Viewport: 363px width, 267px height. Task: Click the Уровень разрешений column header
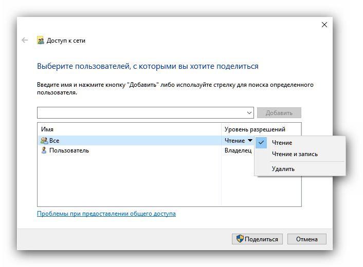(255, 129)
